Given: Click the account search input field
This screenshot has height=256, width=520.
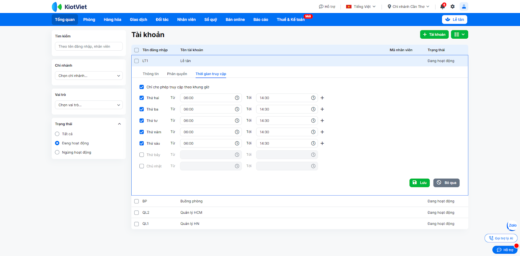Looking at the screenshot, I should pyautogui.click(x=89, y=46).
